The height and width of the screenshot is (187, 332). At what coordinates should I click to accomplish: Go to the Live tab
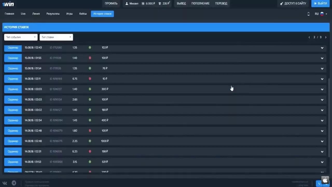click(23, 14)
